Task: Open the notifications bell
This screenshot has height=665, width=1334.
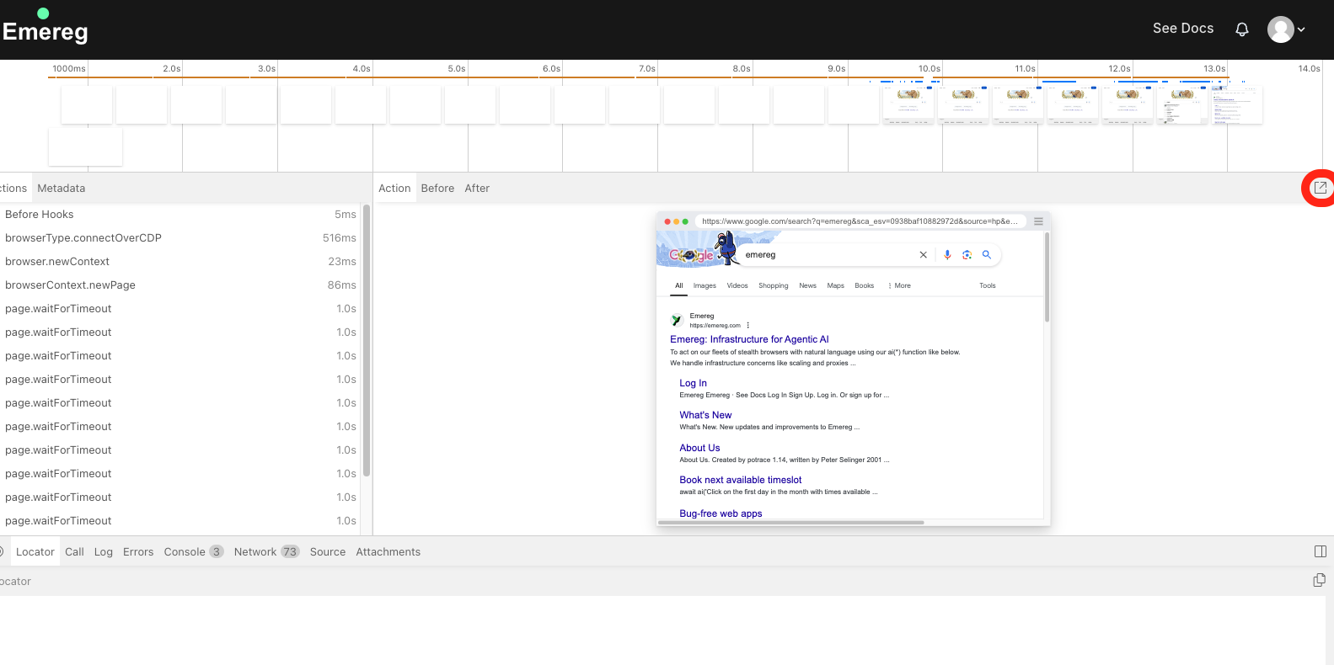Action: (x=1241, y=29)
